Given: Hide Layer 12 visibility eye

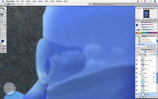Looking at the screenshot, I should 136,86.
